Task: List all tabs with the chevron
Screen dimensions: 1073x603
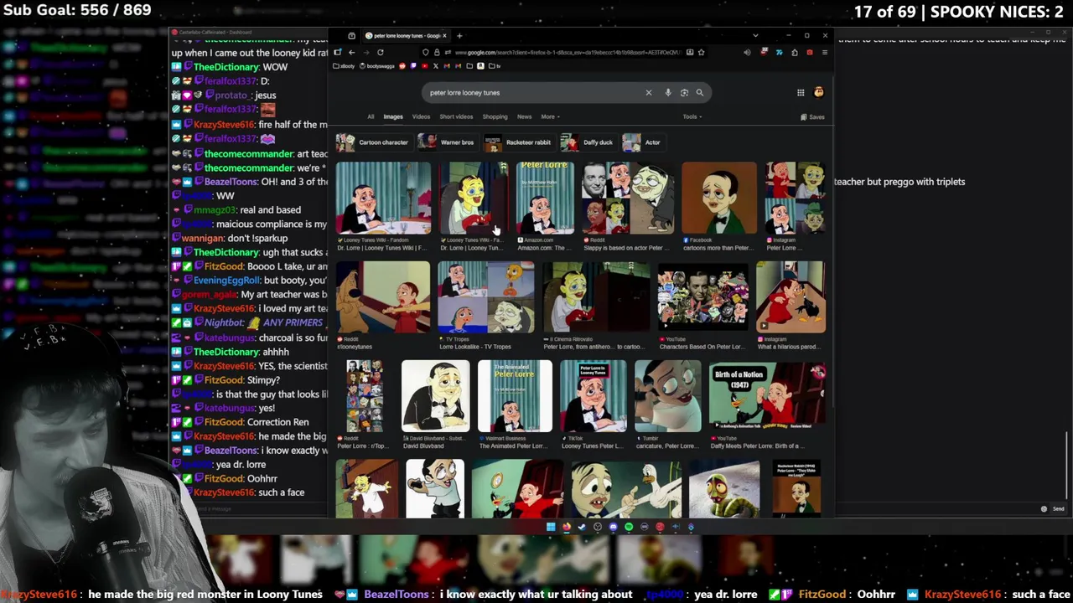Action: (x=755, y=35)
